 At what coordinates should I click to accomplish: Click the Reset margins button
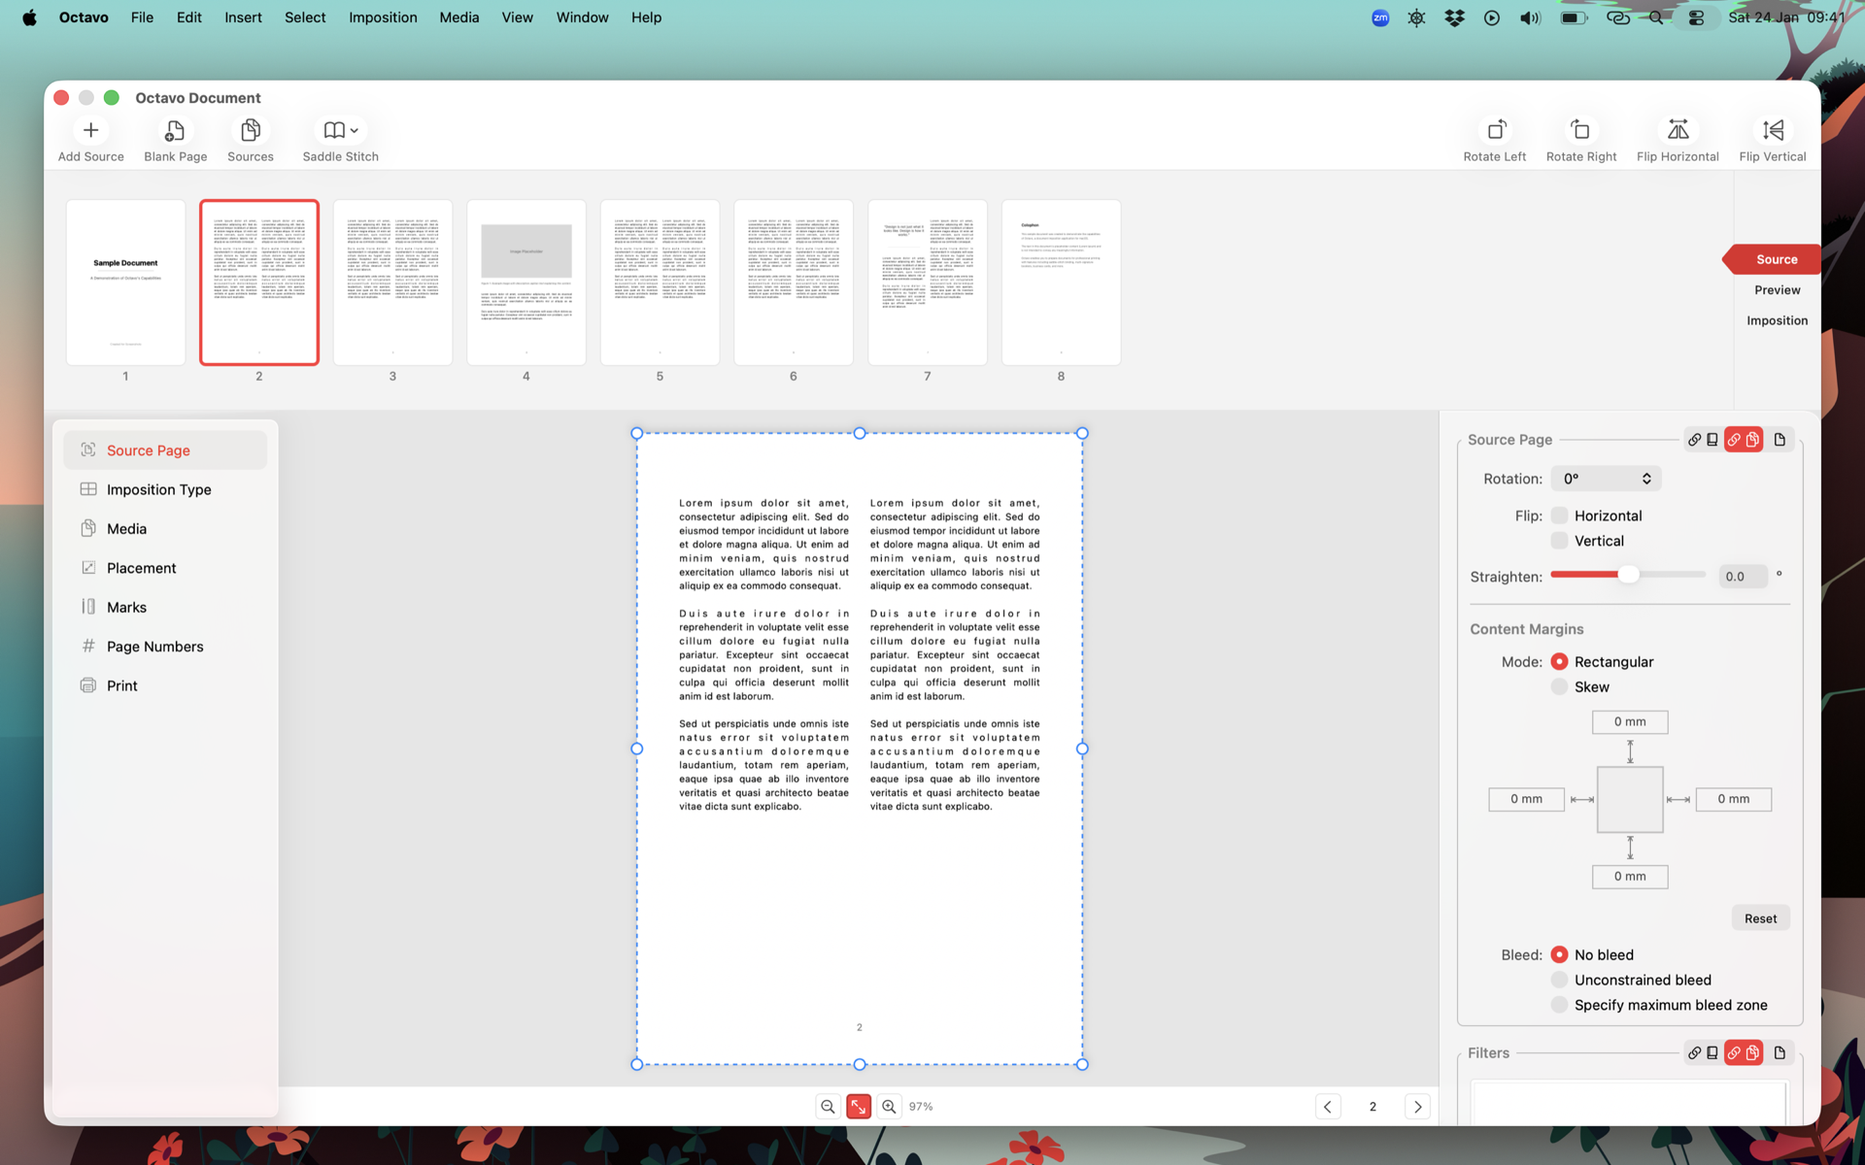click(x=1759, y=918)
